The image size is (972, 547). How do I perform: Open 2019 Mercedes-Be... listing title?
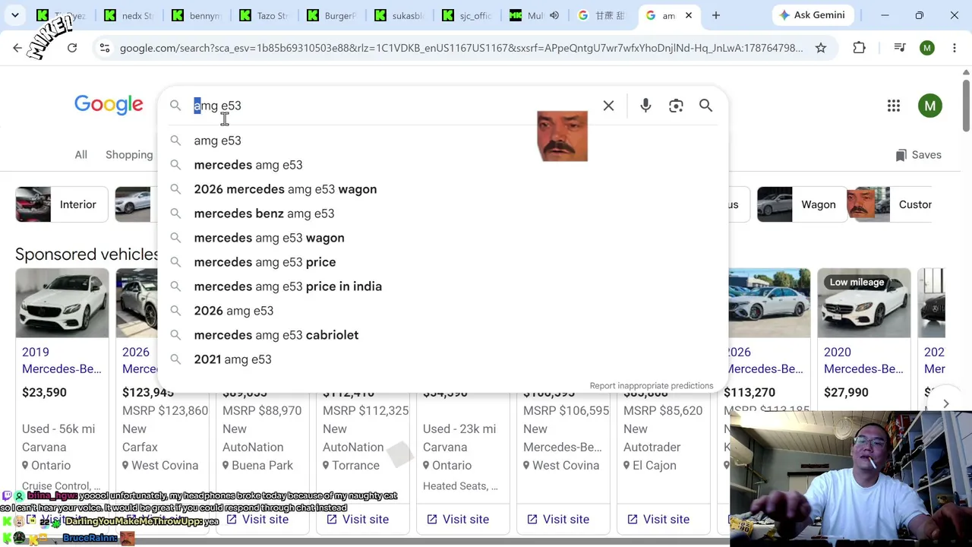tap(62, 361)
